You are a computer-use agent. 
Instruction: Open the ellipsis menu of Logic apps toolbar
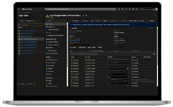pyautogui.click(x=37, y=21)
